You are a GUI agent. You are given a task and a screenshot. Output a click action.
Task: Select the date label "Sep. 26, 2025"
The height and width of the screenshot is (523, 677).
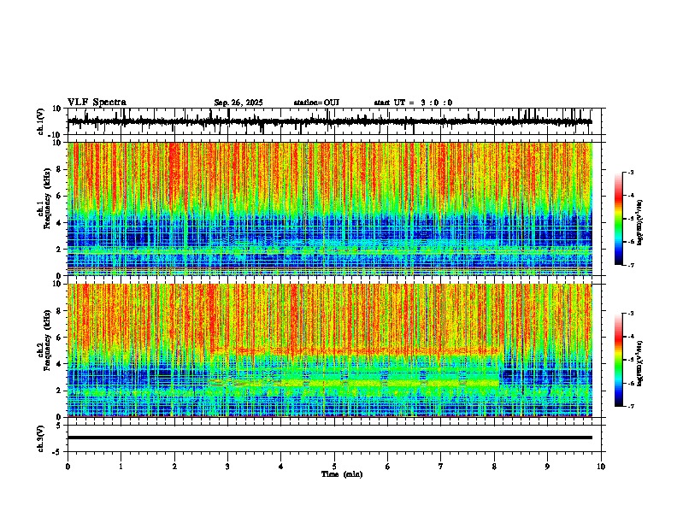coord(238,103)
